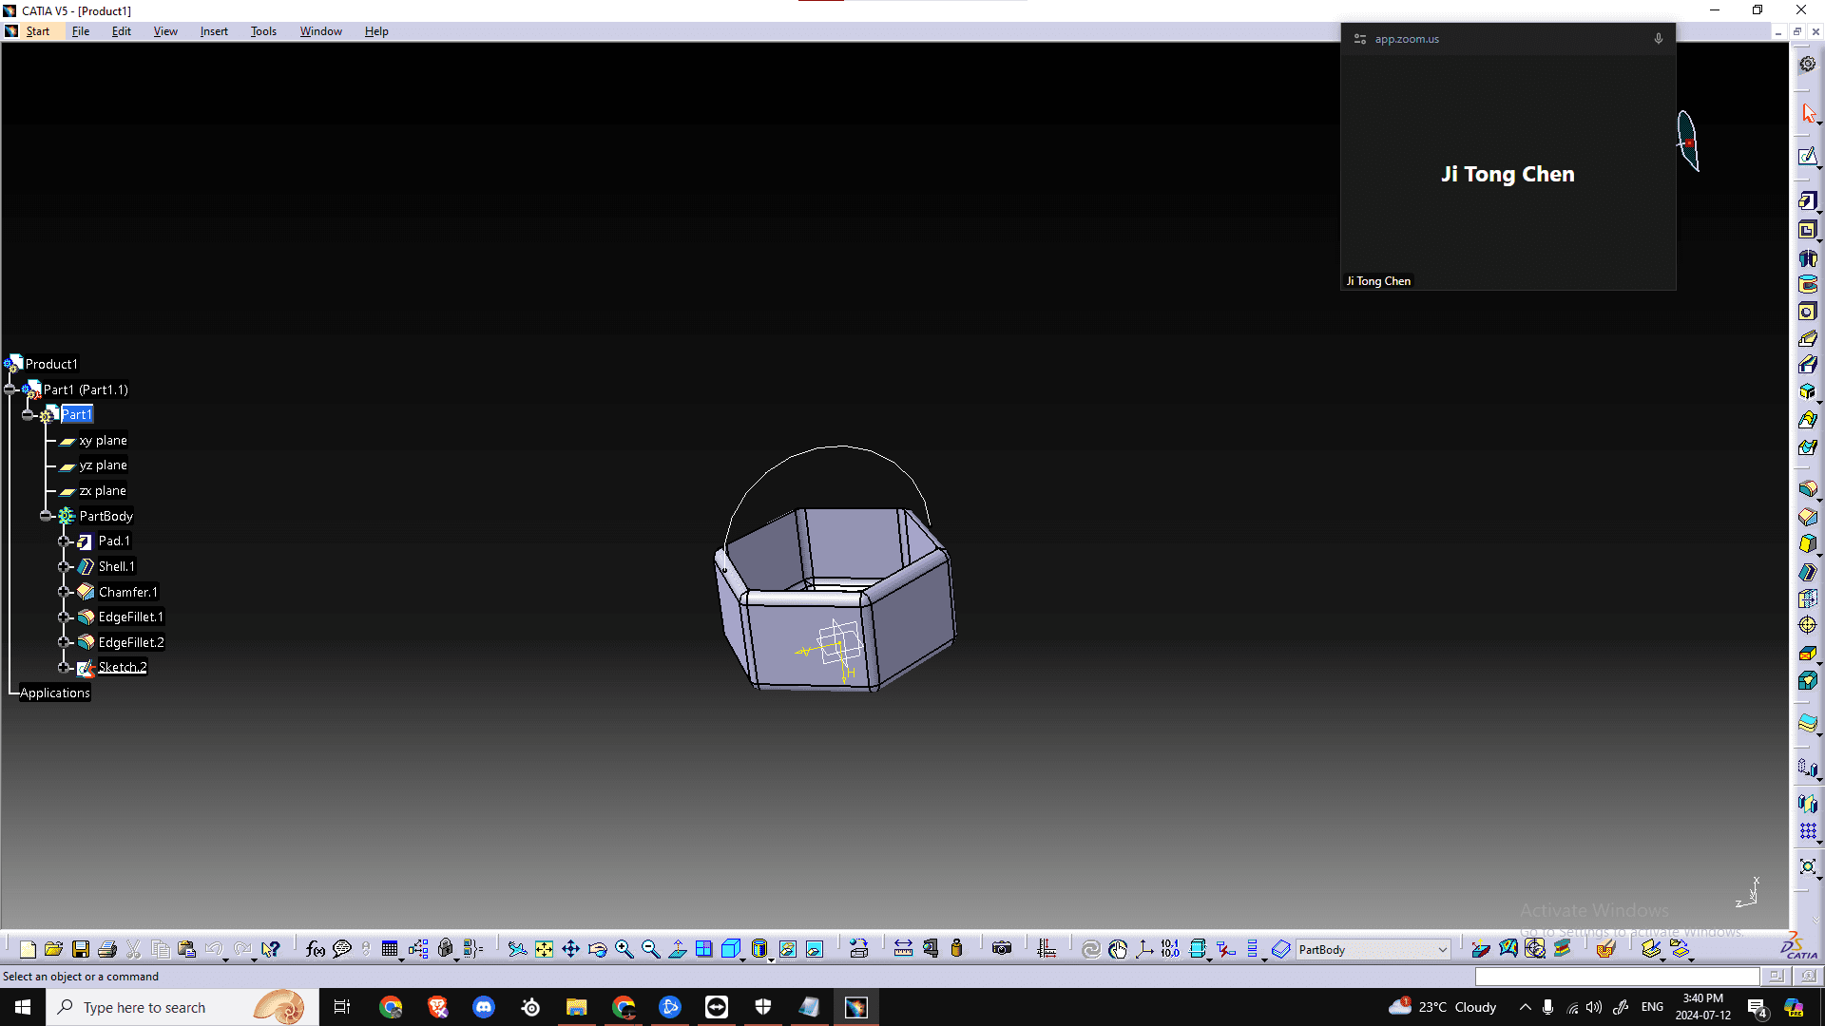This screenshot has width=1825, height=1026.
Task: Select the Rotate view tool
Action: [x=597, y=948]
